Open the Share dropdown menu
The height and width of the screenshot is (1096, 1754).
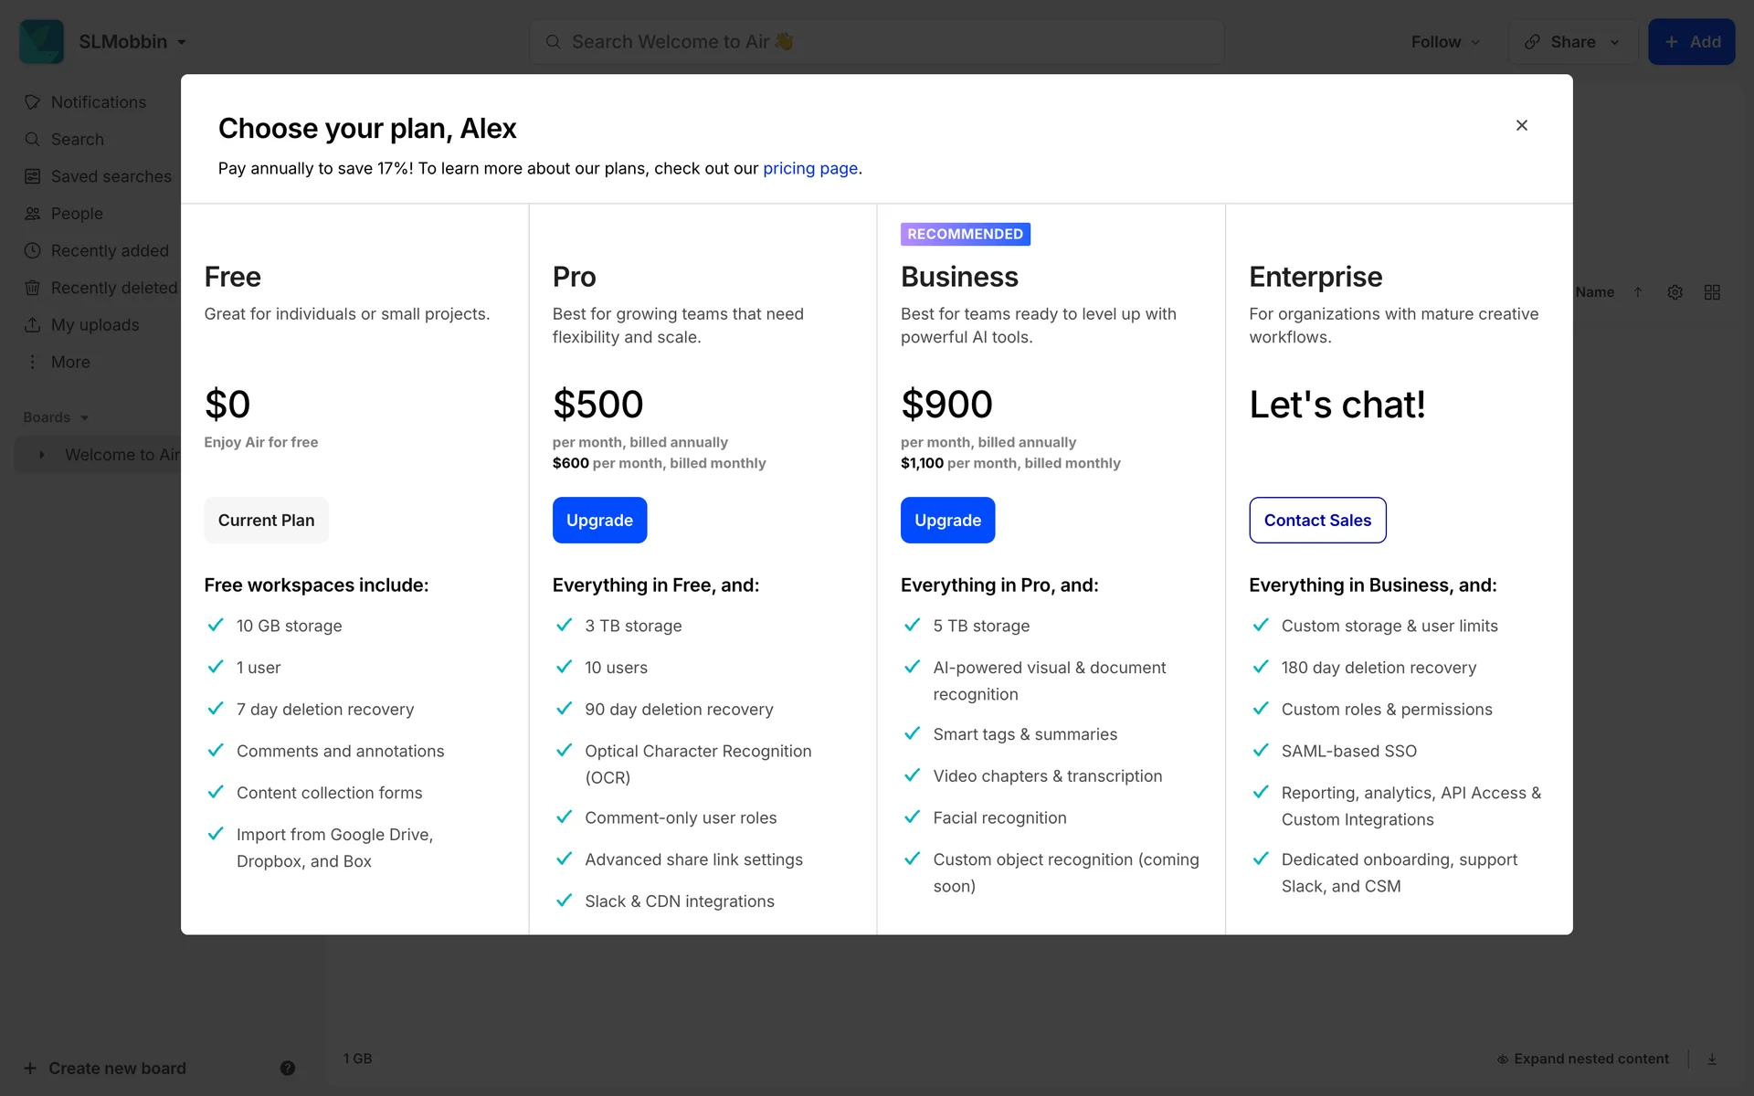click(1572, 42)
